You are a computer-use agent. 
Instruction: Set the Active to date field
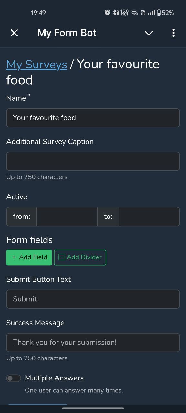point(149,217)
